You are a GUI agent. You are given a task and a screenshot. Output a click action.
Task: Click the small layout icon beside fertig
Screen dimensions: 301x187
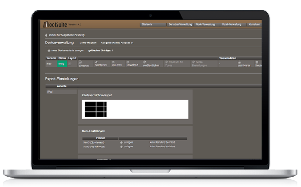tap(70, 64)
